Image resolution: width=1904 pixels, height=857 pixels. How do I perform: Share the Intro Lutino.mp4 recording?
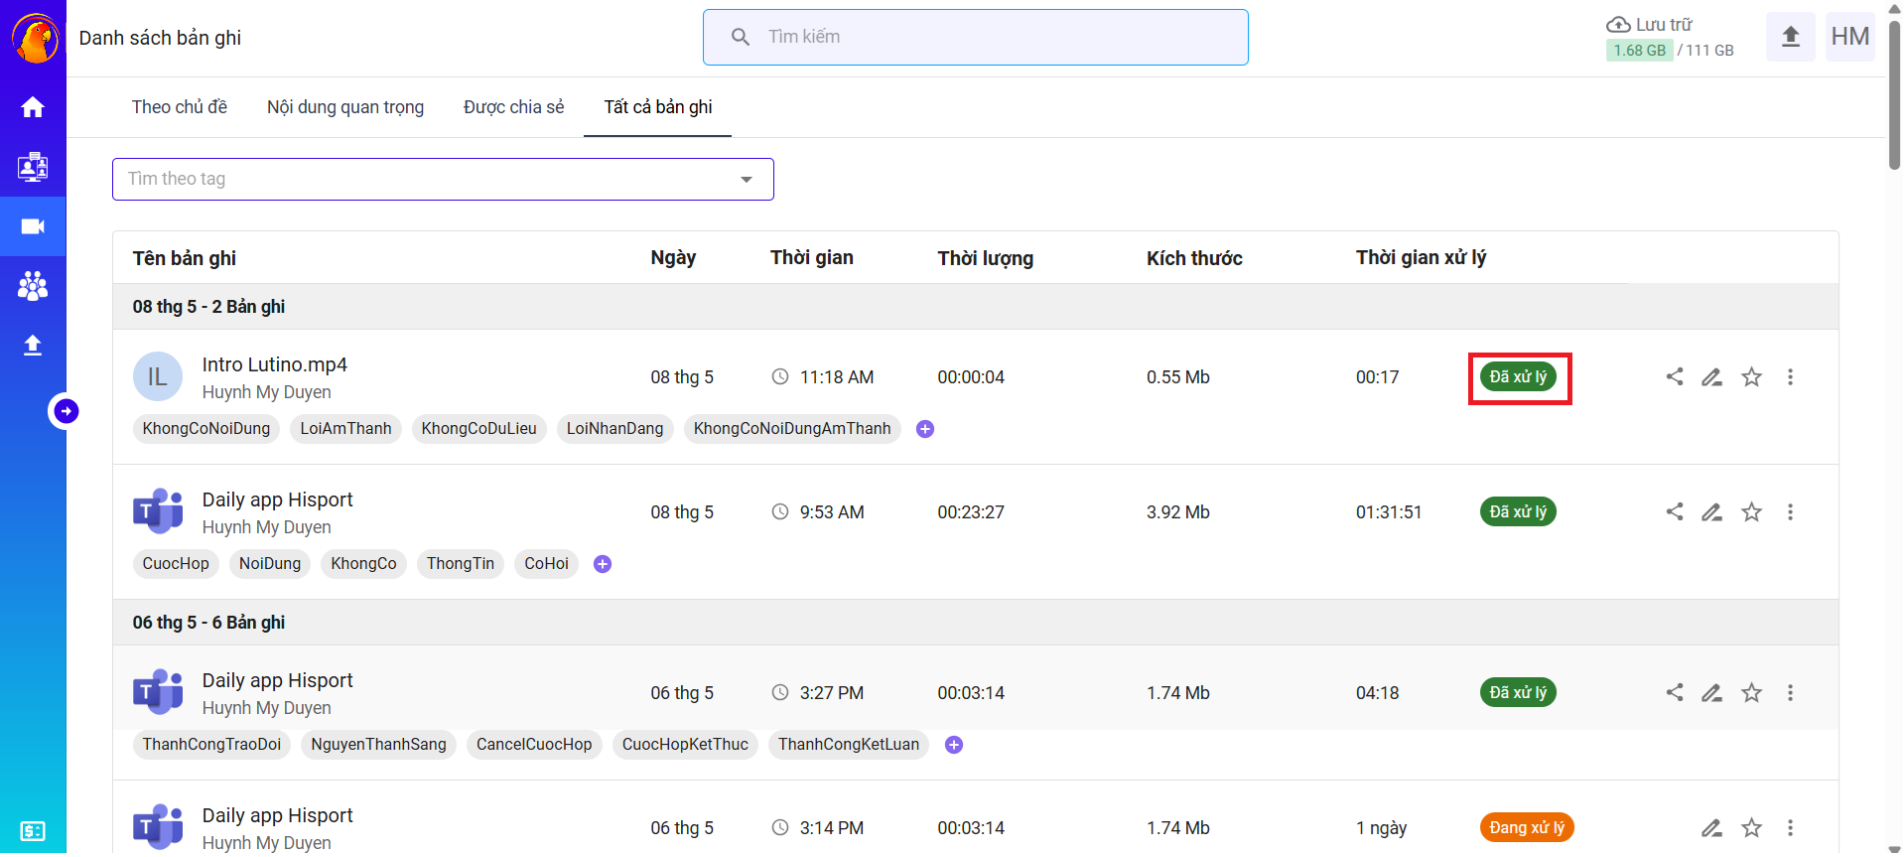pos(1675,376)
